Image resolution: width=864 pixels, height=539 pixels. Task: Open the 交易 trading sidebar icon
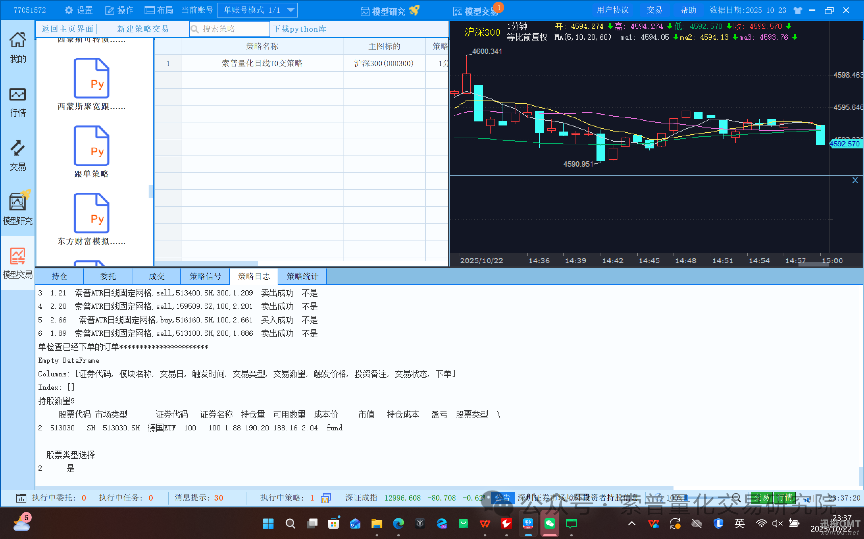click(x=18, y=155)
